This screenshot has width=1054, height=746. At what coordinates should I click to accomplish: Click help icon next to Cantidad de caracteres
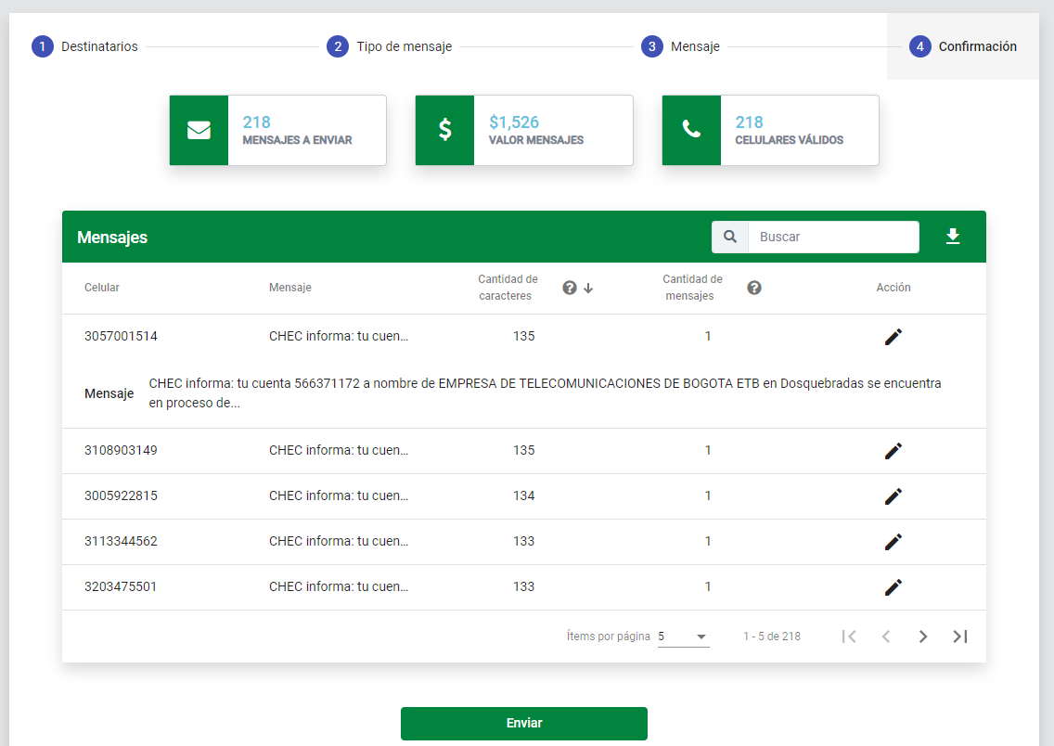tap(570, 288)
